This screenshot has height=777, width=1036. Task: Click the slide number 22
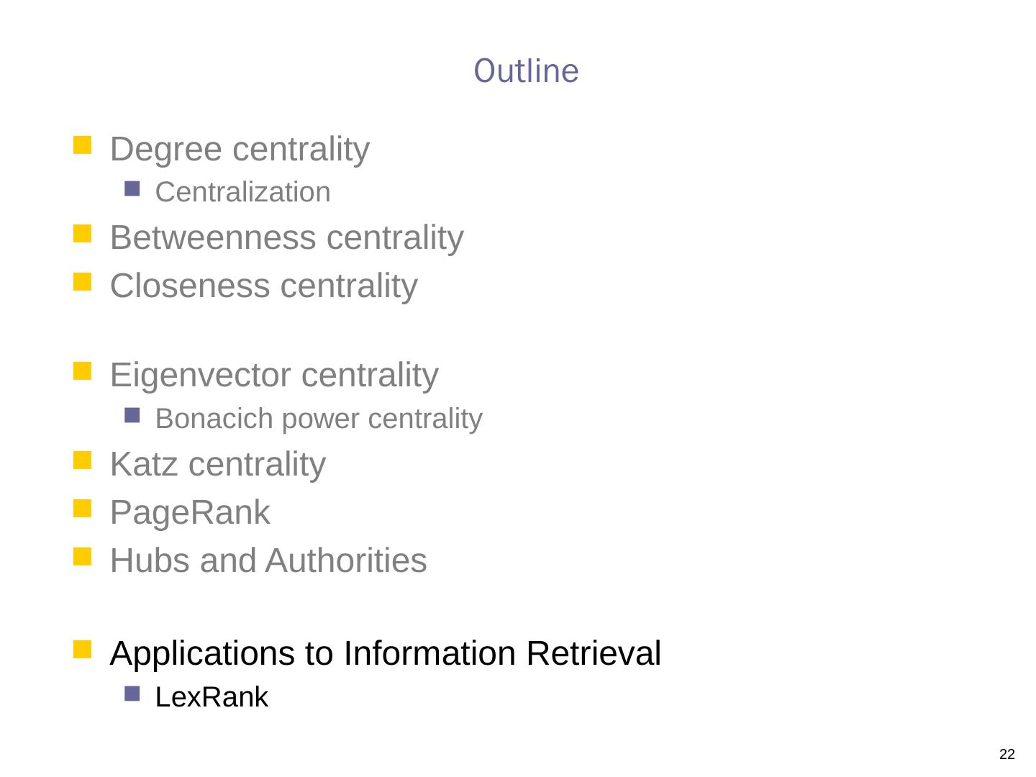pos(1007,755)
